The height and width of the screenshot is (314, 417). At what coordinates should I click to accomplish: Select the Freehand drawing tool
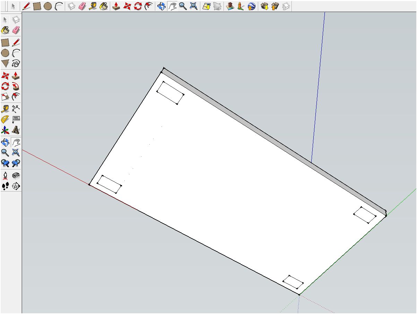tap(15, 64)
